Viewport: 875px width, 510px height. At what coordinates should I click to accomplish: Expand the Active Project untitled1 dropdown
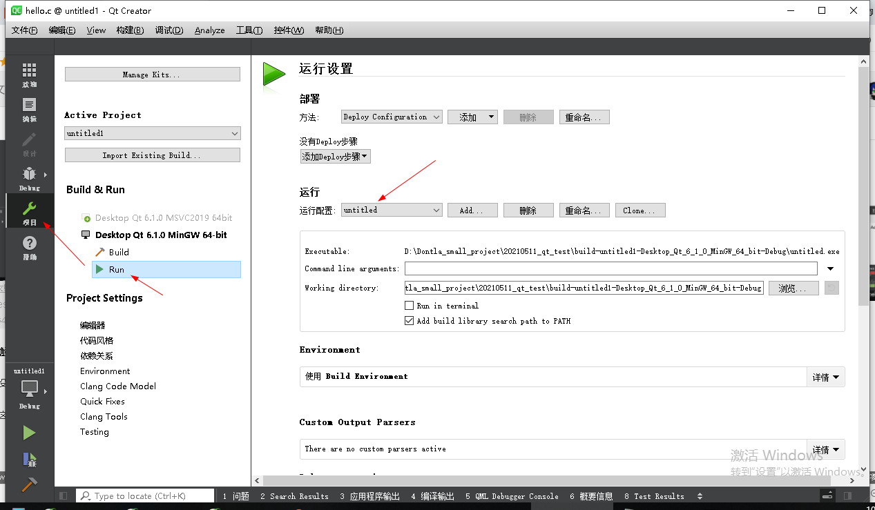pos(152,133)
